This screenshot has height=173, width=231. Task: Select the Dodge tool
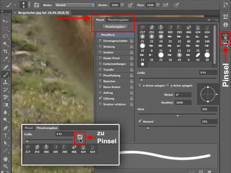[5, 120]
